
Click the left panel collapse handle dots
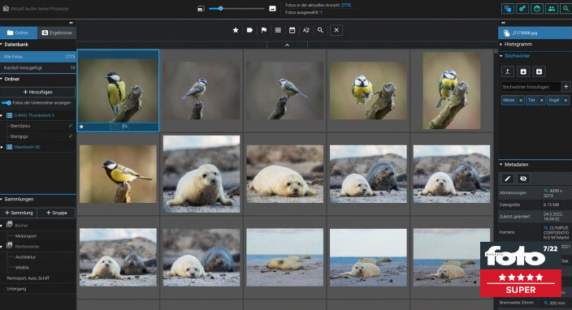pyautogui.click(x=71, y=23)
